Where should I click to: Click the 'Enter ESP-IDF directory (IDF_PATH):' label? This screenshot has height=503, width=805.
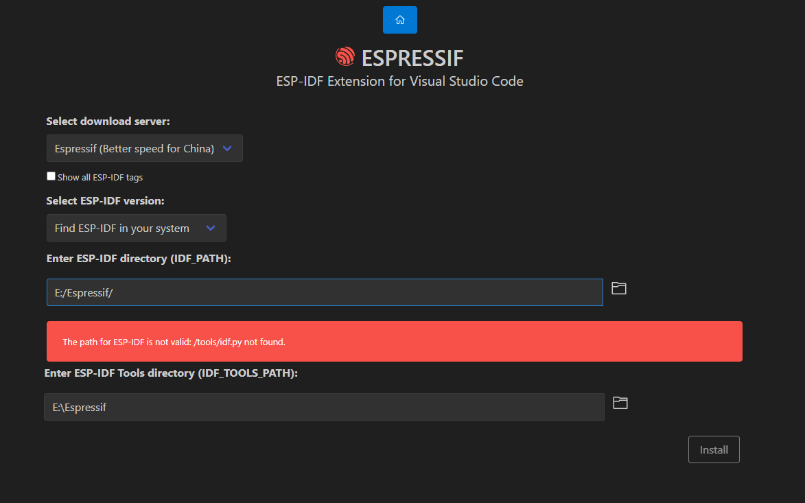[x=139, y=258]
